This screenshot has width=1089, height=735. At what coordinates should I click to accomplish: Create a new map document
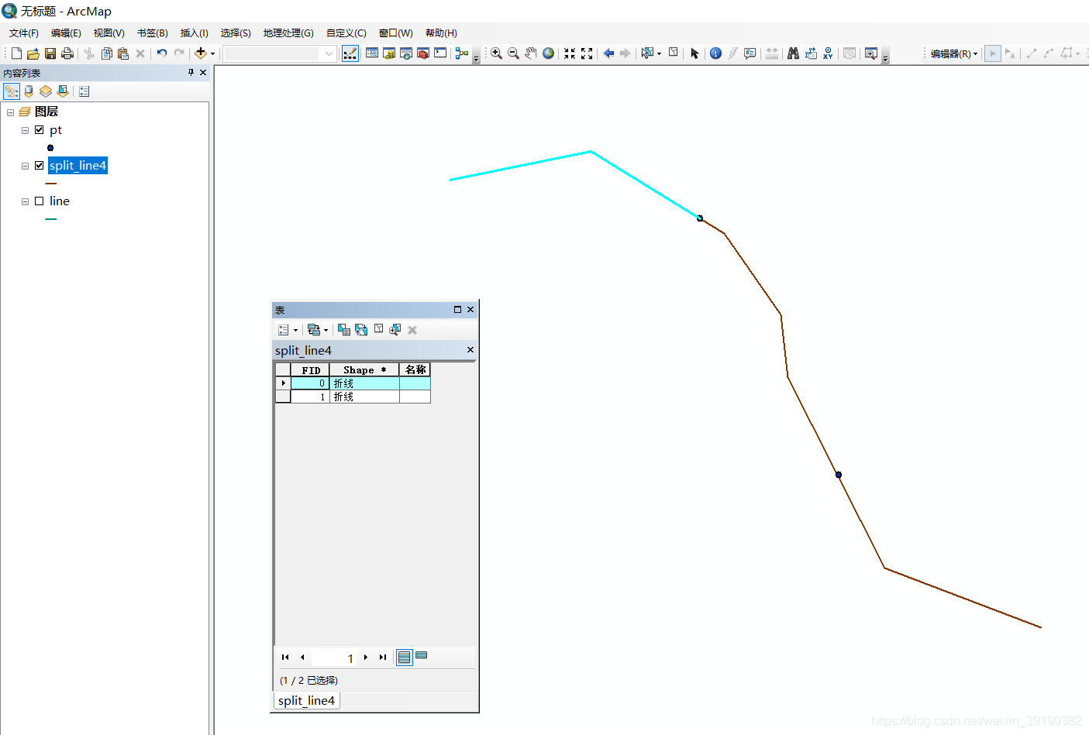(x=16, y=53)
